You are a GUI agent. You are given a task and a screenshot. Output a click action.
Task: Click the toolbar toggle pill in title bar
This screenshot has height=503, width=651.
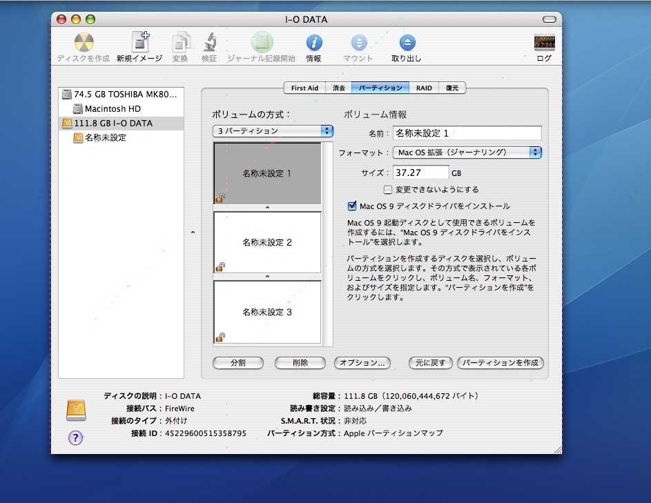pyautogui.click(x=549, y=19)
